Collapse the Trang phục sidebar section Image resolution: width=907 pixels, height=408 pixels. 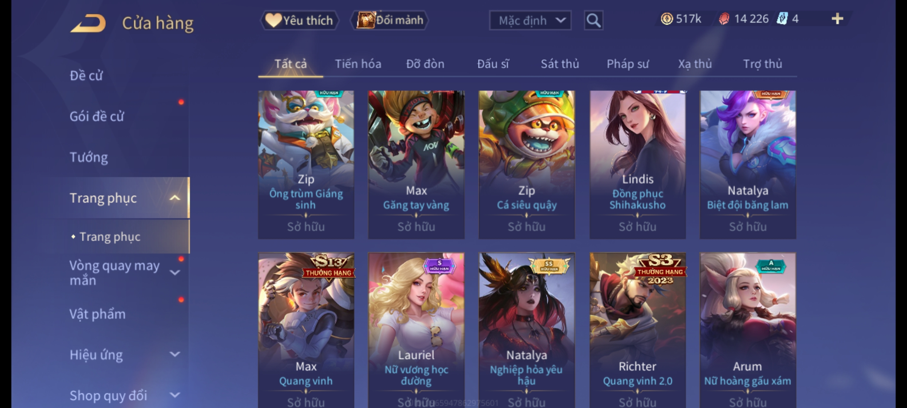(175, 198)
